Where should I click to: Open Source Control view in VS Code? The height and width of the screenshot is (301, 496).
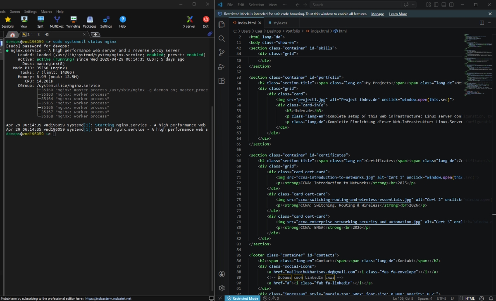222,53
